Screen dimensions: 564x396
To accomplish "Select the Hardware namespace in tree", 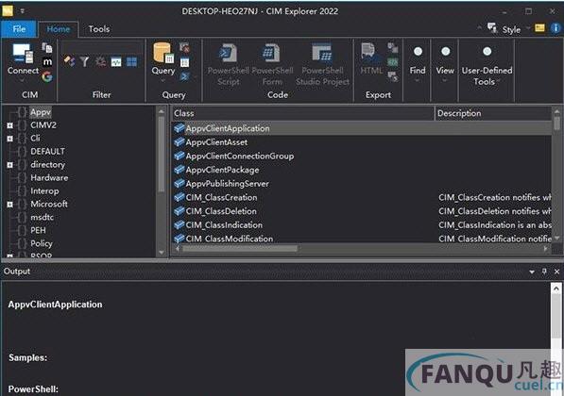I will (x=49, y=177).
